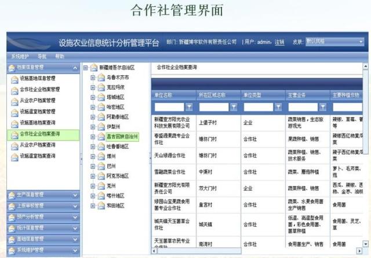The width and height of the screenshot is (371, 258).
Task: Open the 系统维护 menu
Action: pyautogui.click(x=20, y=57)
